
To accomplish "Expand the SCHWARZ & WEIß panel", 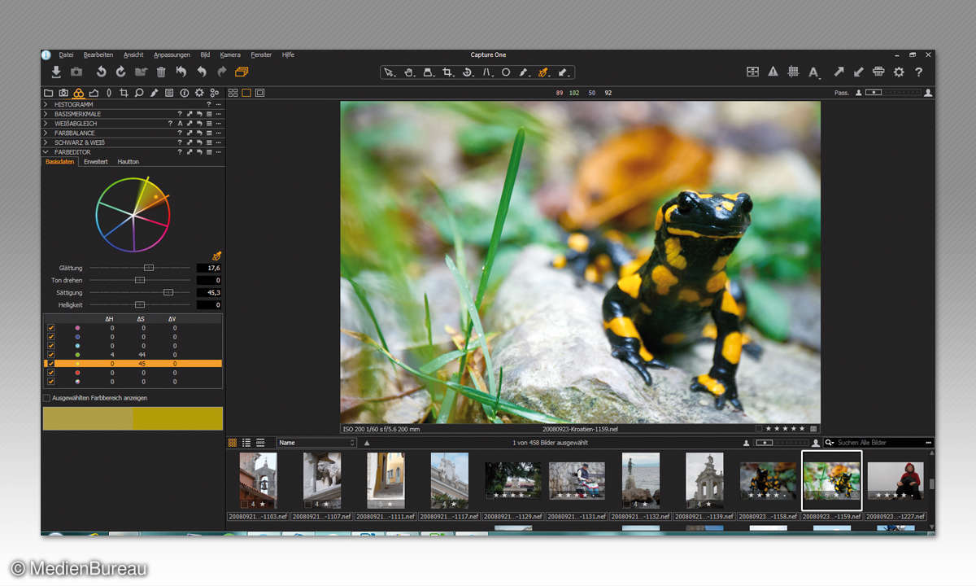I will pos(46,142).
